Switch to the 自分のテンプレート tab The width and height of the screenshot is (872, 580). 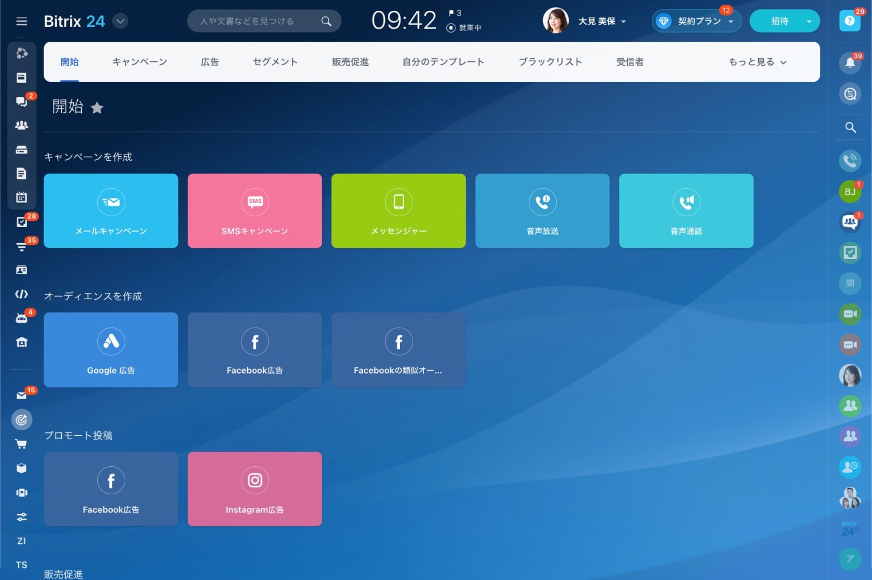coord(443,62)
